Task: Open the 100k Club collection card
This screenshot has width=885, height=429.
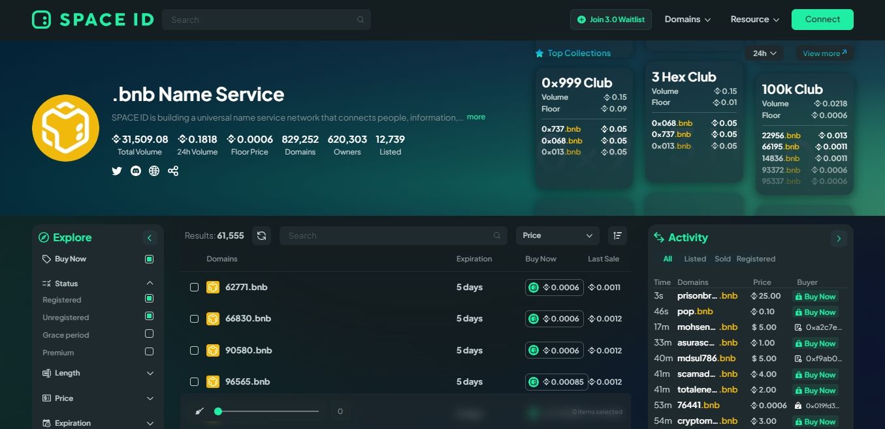Action: tap(805, 134)
